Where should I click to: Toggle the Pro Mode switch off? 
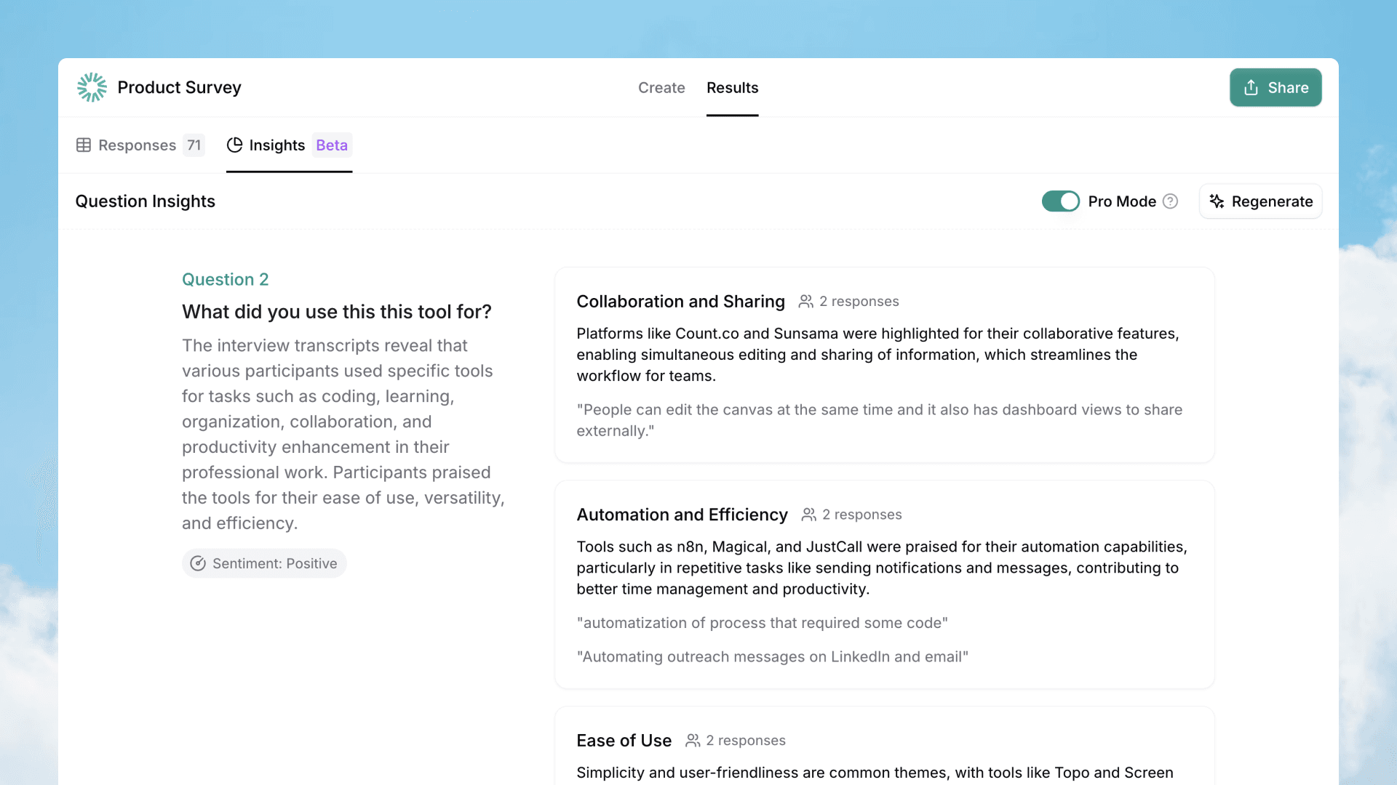[x=1060, y=201]
